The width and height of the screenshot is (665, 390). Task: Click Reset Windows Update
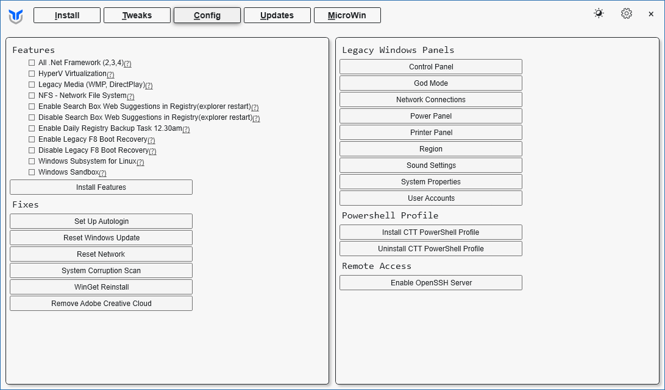pyautogui.click(x=101, y=237)
